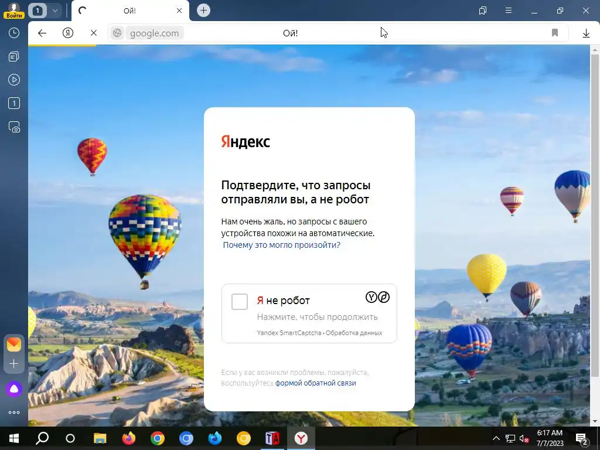Open Почему это могло произойти? link
Image resolution: width=600 pixels, height=450 pixels.
[x=281, y=245]
